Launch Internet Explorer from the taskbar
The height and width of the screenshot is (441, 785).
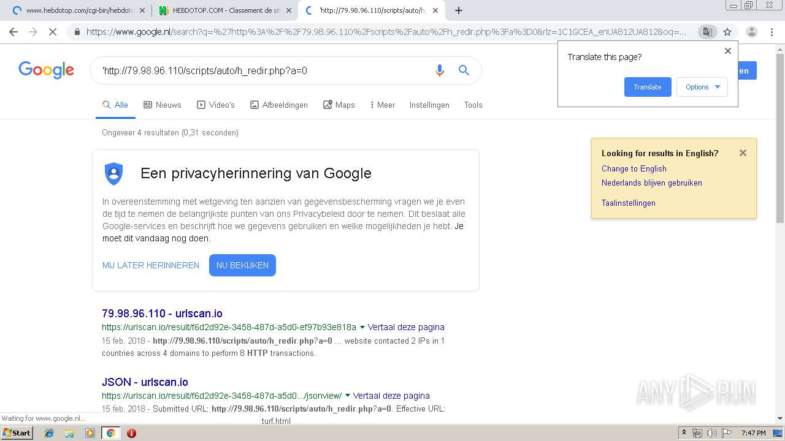coord(49,433)
